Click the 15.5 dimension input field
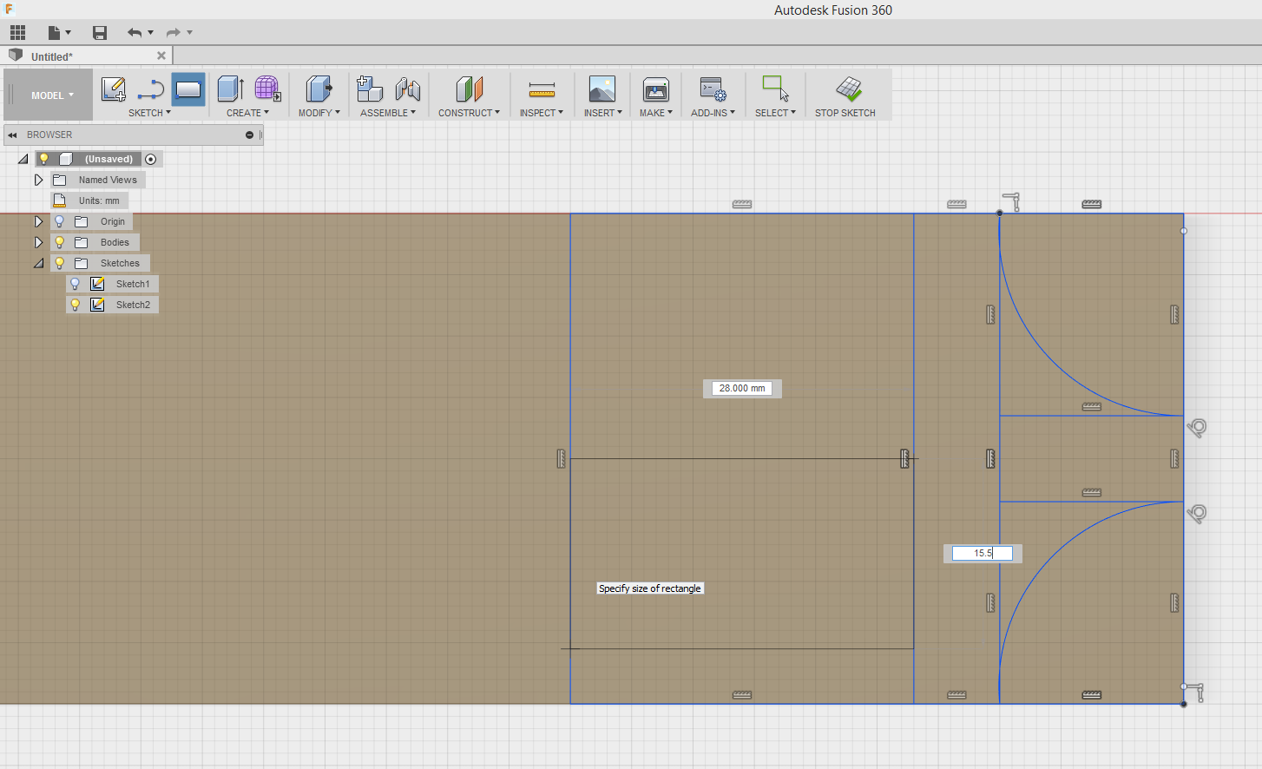This screenshot has width=1262, height=769. tap(983, 553)
